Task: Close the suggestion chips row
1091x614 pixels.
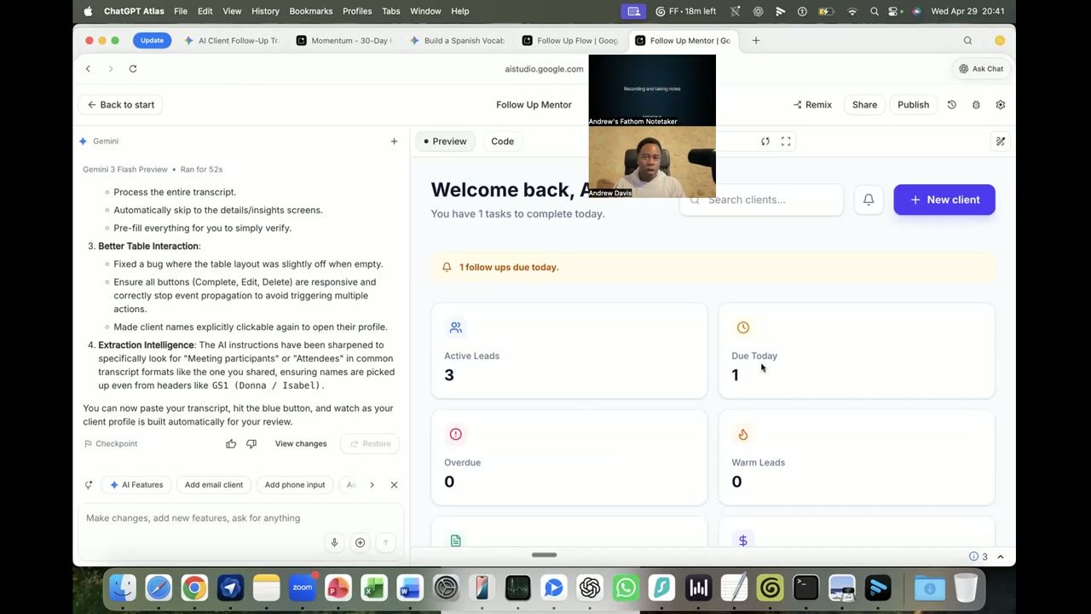Action: (x=394, y=484)
